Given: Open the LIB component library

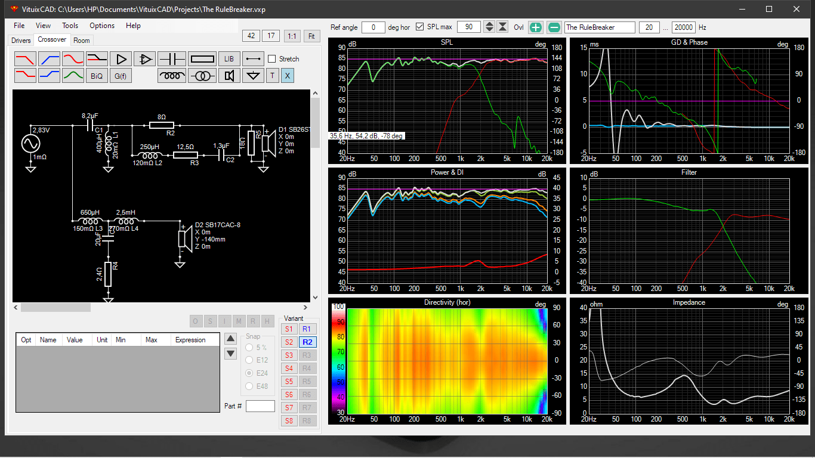Looking at the screenshot, I should pyautogui.click(x=229, y=59).
